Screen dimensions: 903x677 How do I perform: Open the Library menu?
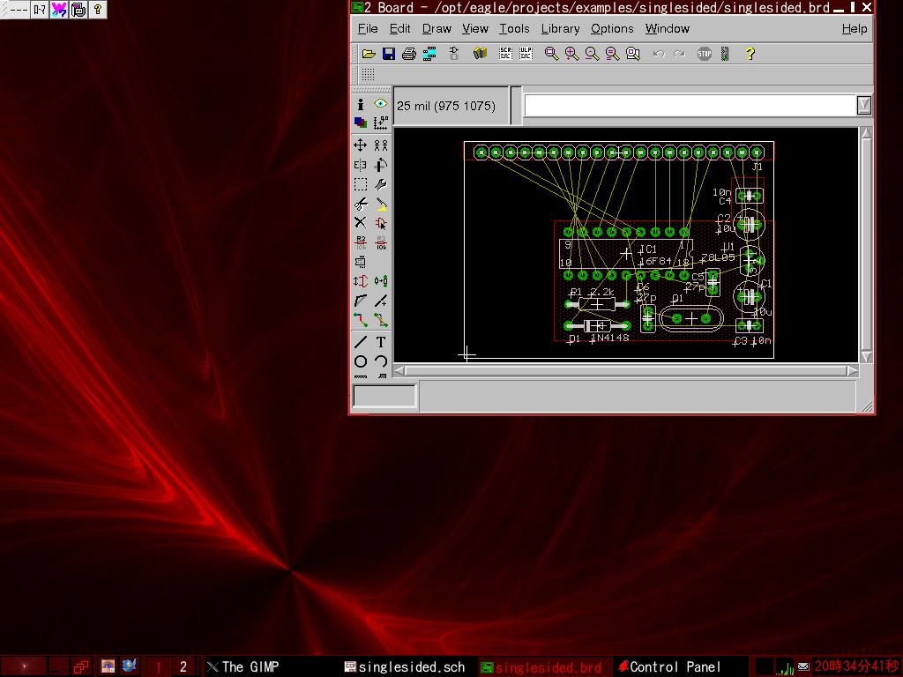(560, 28)
